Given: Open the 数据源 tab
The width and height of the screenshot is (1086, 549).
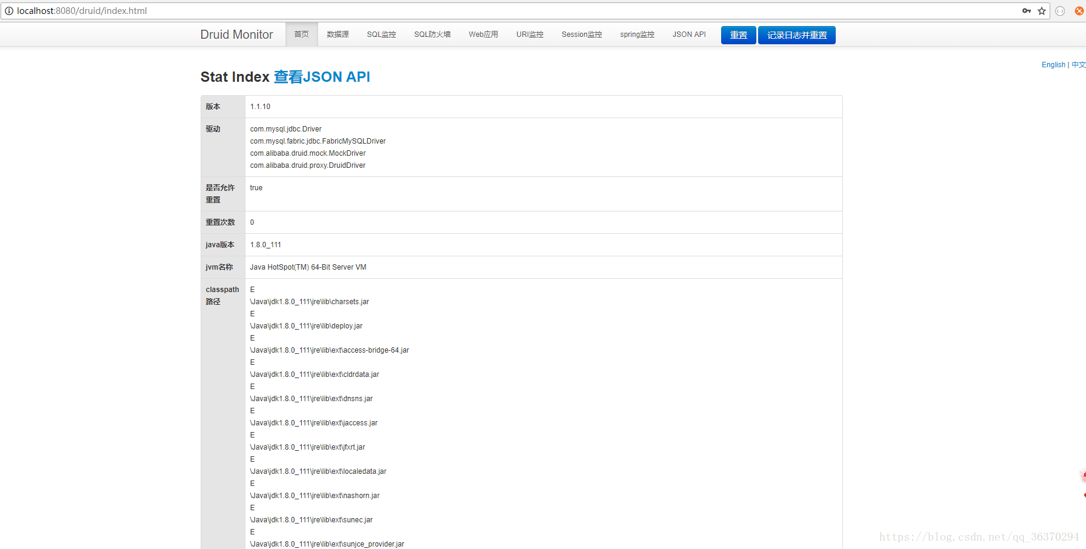Looking at the screenshot, I should [x=338, y=35].
